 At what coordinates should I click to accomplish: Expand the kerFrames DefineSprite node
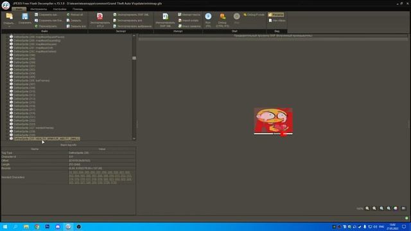tap(8, 81)
